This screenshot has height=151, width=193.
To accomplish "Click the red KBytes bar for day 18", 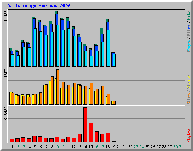I will (108, 137).
